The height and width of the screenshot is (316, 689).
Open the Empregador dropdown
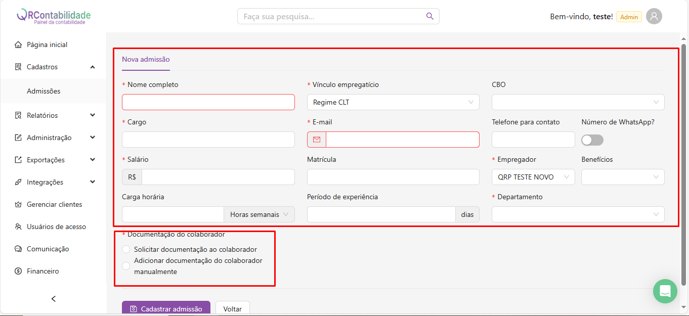pos(533,177)
